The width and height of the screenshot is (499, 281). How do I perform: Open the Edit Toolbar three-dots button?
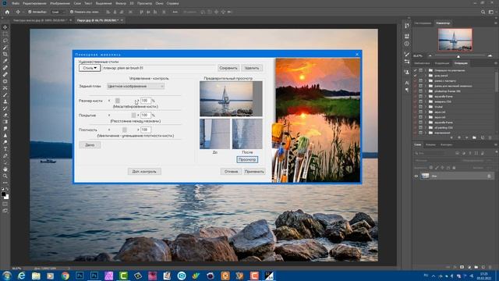tap(5, 183)
